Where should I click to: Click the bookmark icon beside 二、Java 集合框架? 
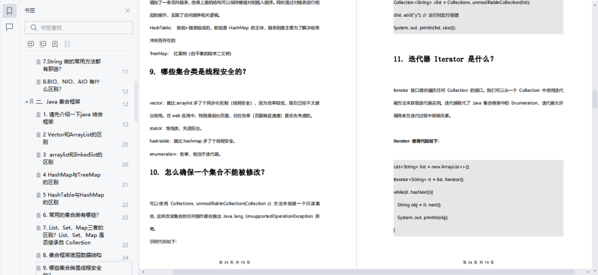tap(32, 102)
